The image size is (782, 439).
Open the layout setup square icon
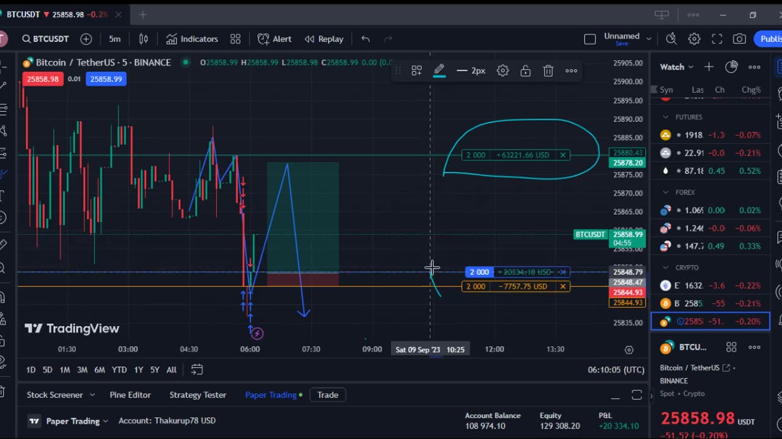click(x=590, y=39)
